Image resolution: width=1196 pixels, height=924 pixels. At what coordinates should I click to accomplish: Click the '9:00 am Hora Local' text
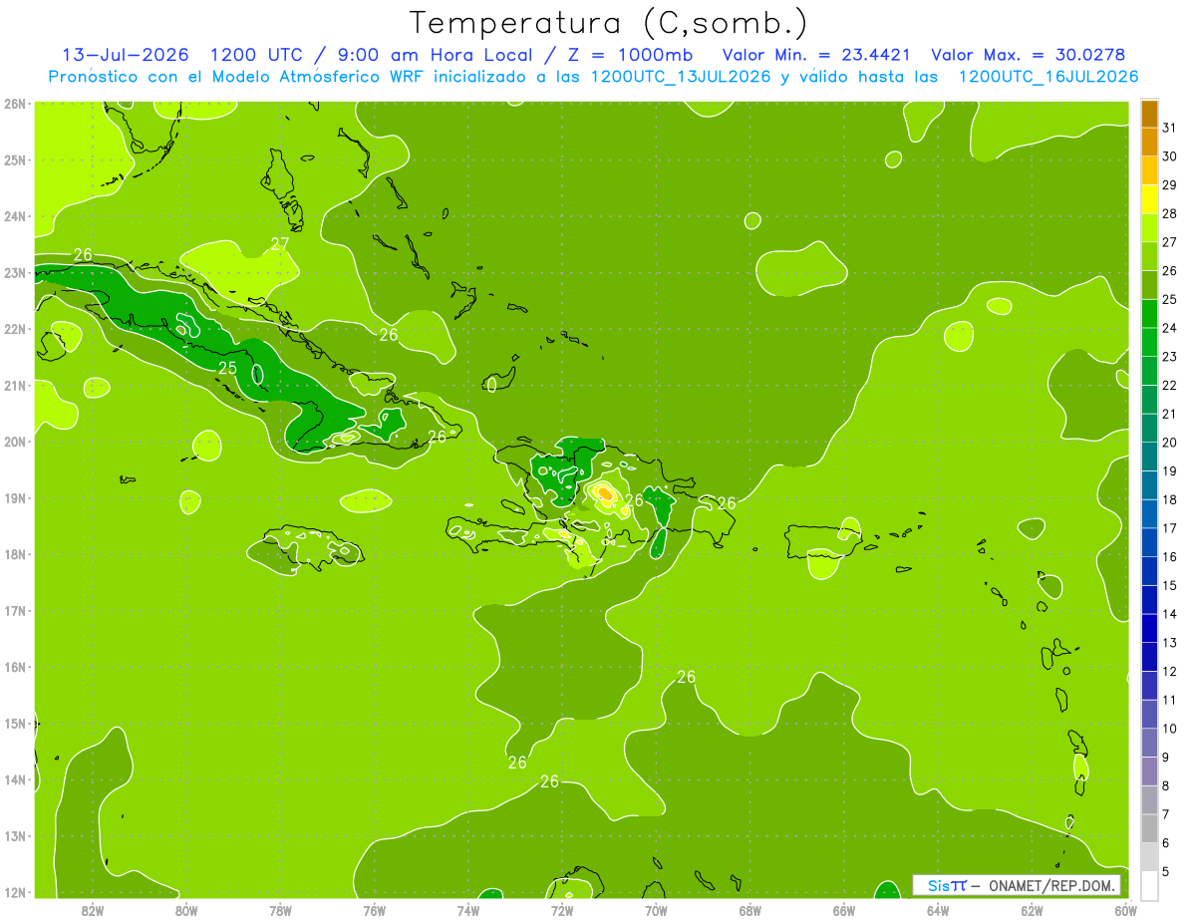point(440,54)
